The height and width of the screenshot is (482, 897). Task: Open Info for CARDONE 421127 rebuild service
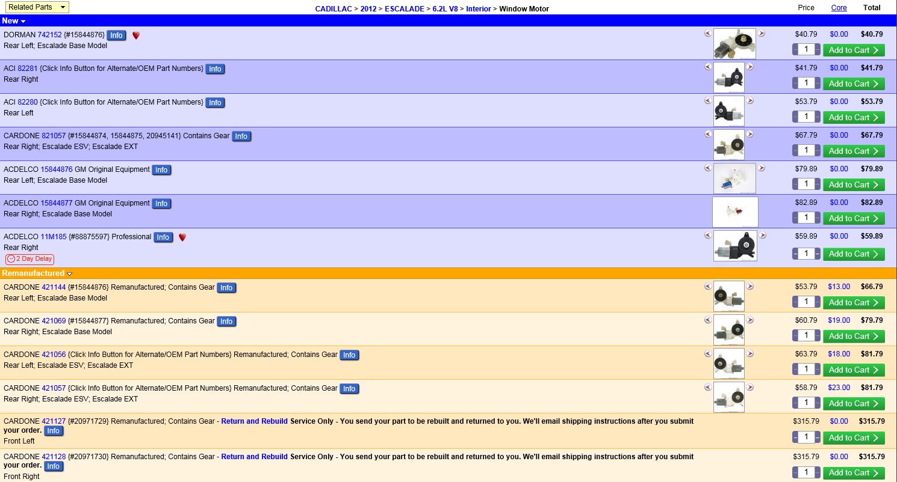[53, 431]
